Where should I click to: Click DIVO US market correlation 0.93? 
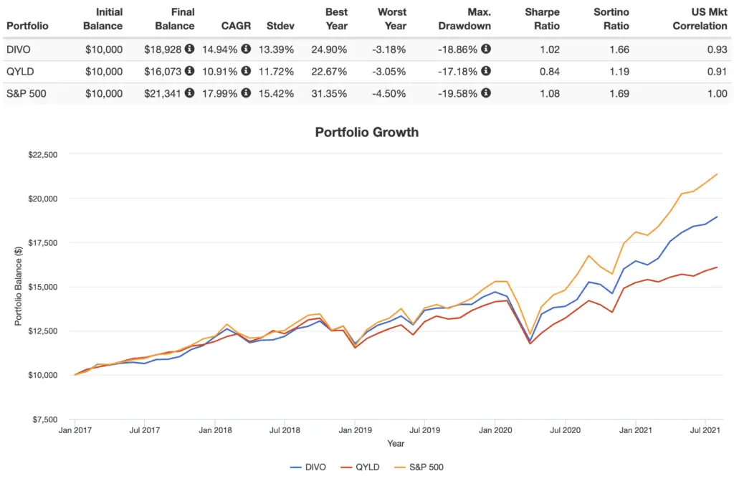click(717, 49)
